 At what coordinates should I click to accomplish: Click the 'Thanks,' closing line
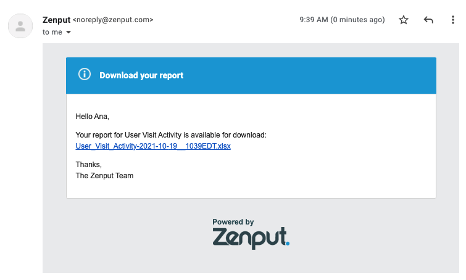88,165
